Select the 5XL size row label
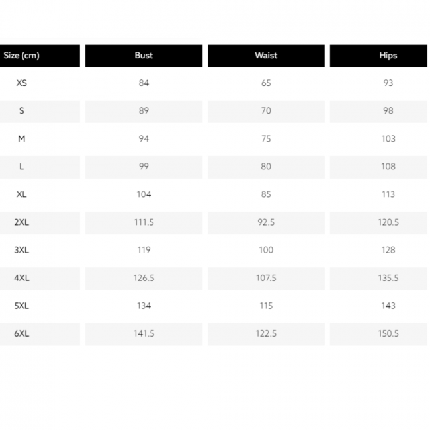Screen dimensions: 430x430 point(21,306)
